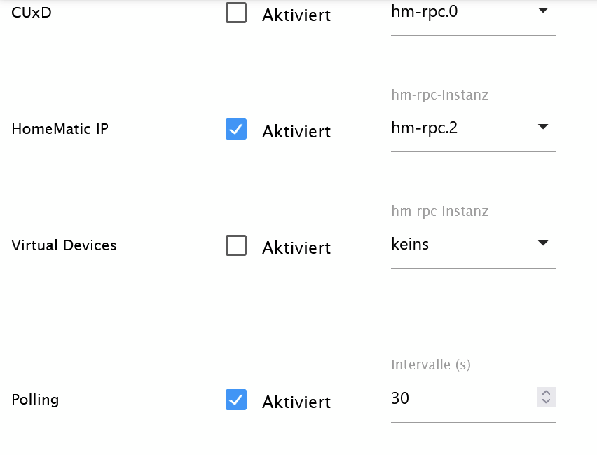Screen dimensions: 597x455
Task: Click the HomeMatic IP row label
Action: (60, 129)
